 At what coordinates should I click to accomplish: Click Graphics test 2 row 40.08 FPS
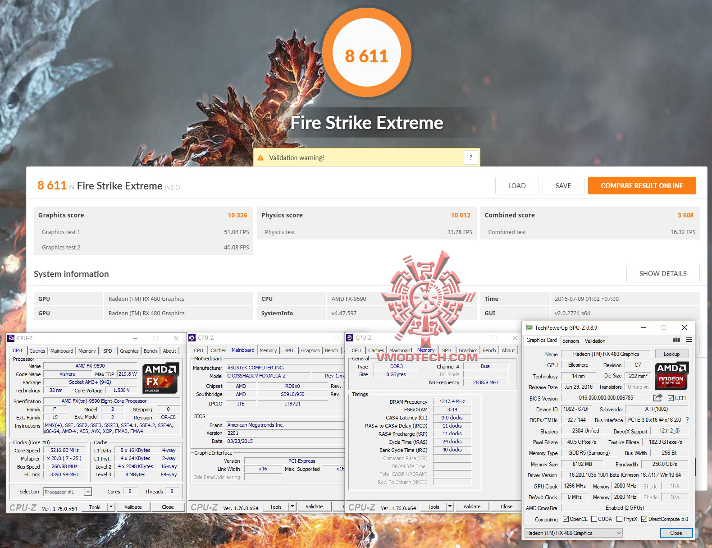coord(143,247)
